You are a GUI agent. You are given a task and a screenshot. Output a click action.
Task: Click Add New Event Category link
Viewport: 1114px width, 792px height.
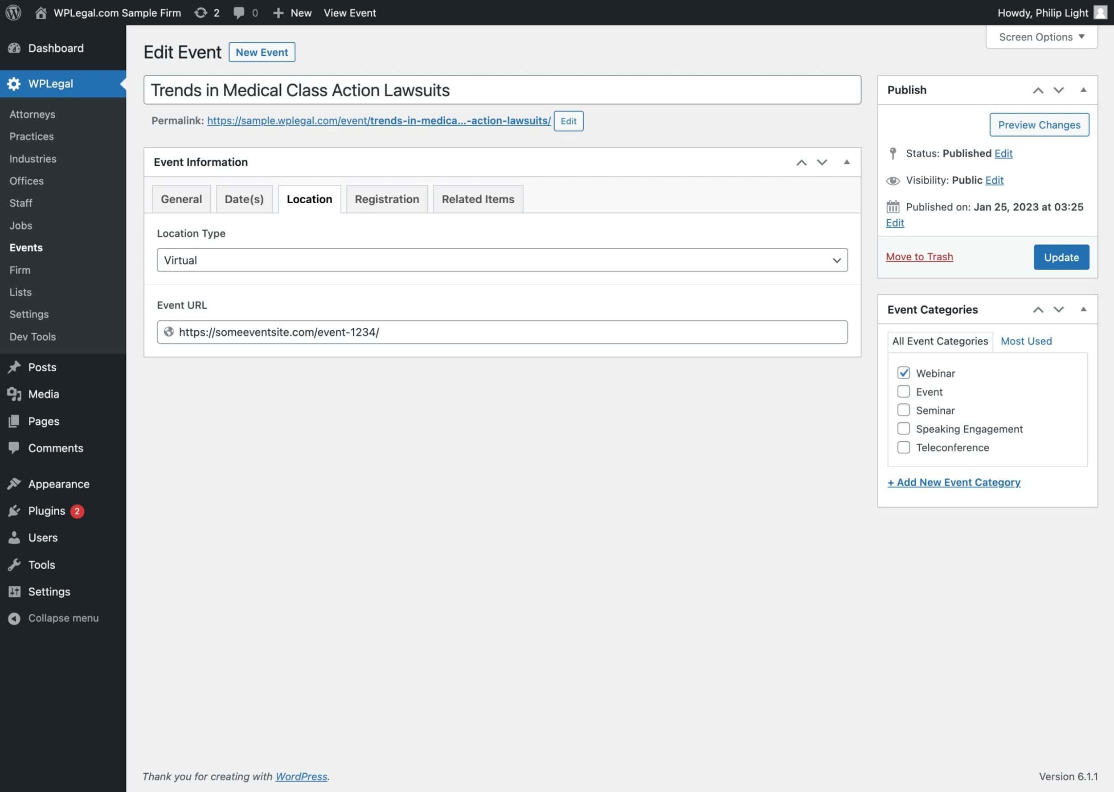954,482
